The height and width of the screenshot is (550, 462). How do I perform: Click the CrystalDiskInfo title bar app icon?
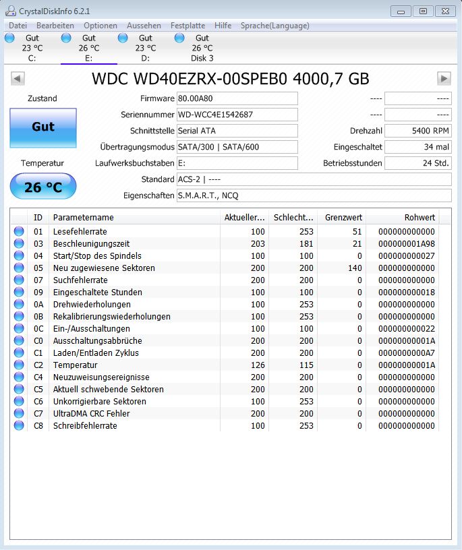(x=11, y=11)
